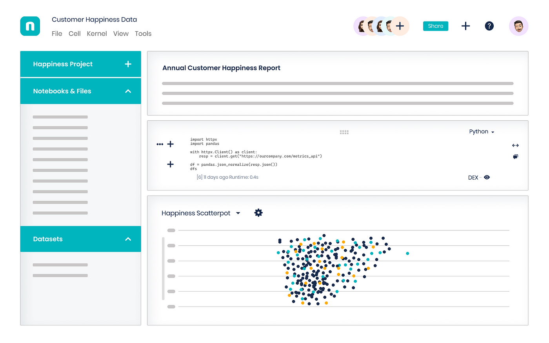Add new item to Happiness Project
The height and width of the screenshot is (343, 549).
coord(128,64)
